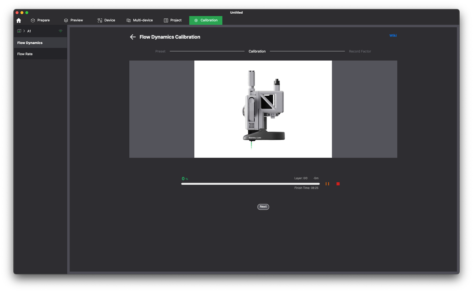Open the Prepare tab
This screenshot has width=473, height=292.
click(x=40, y=20)
